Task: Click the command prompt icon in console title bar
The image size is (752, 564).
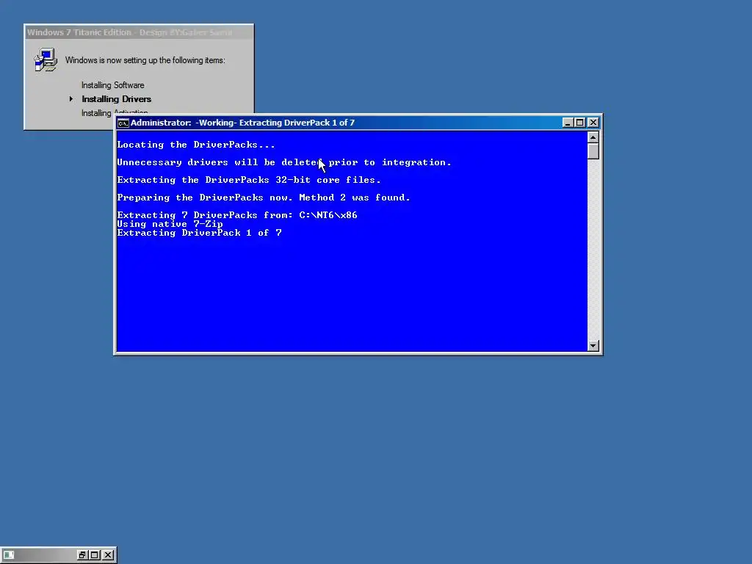Action: (123, 123)
